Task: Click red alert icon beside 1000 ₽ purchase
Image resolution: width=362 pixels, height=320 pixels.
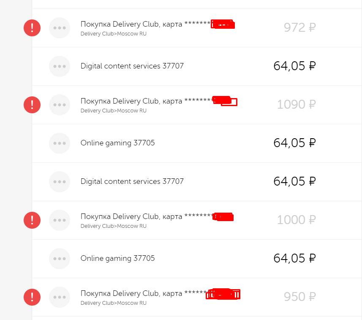Action: coord(32,220)
